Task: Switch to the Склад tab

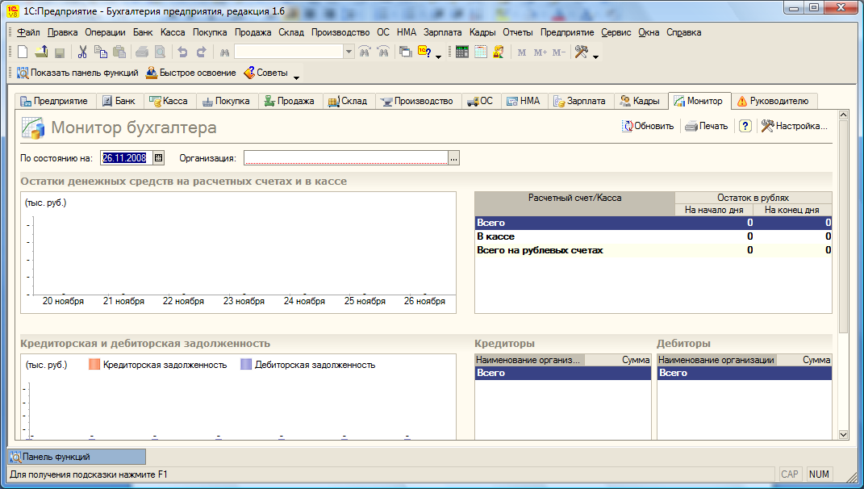Action: click(348, 101)
